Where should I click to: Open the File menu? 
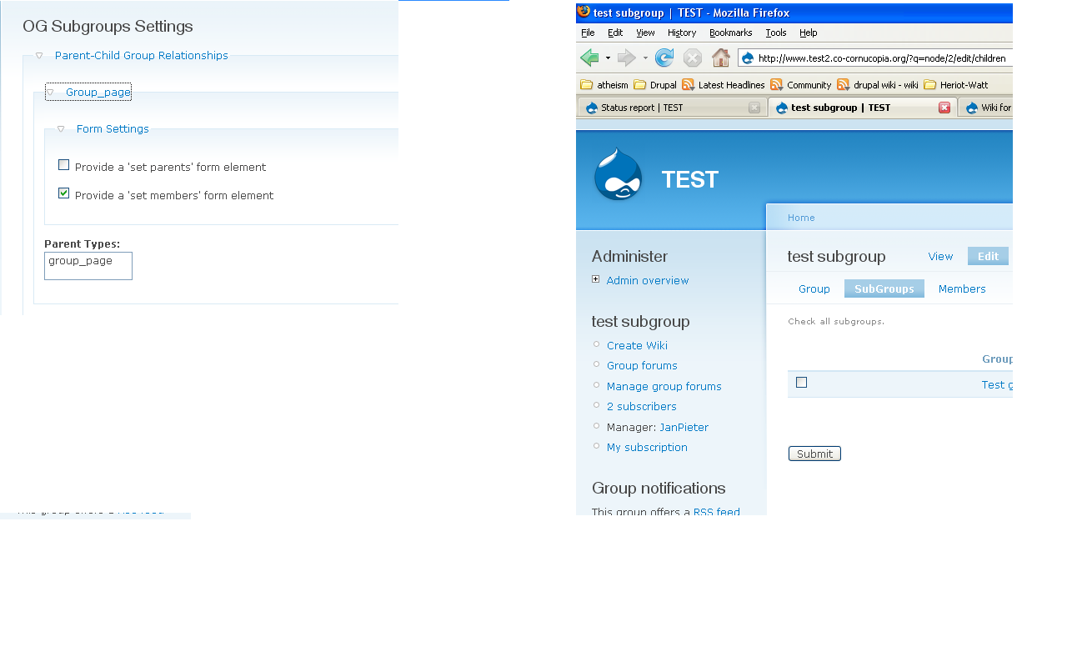(x=588, y=33)
